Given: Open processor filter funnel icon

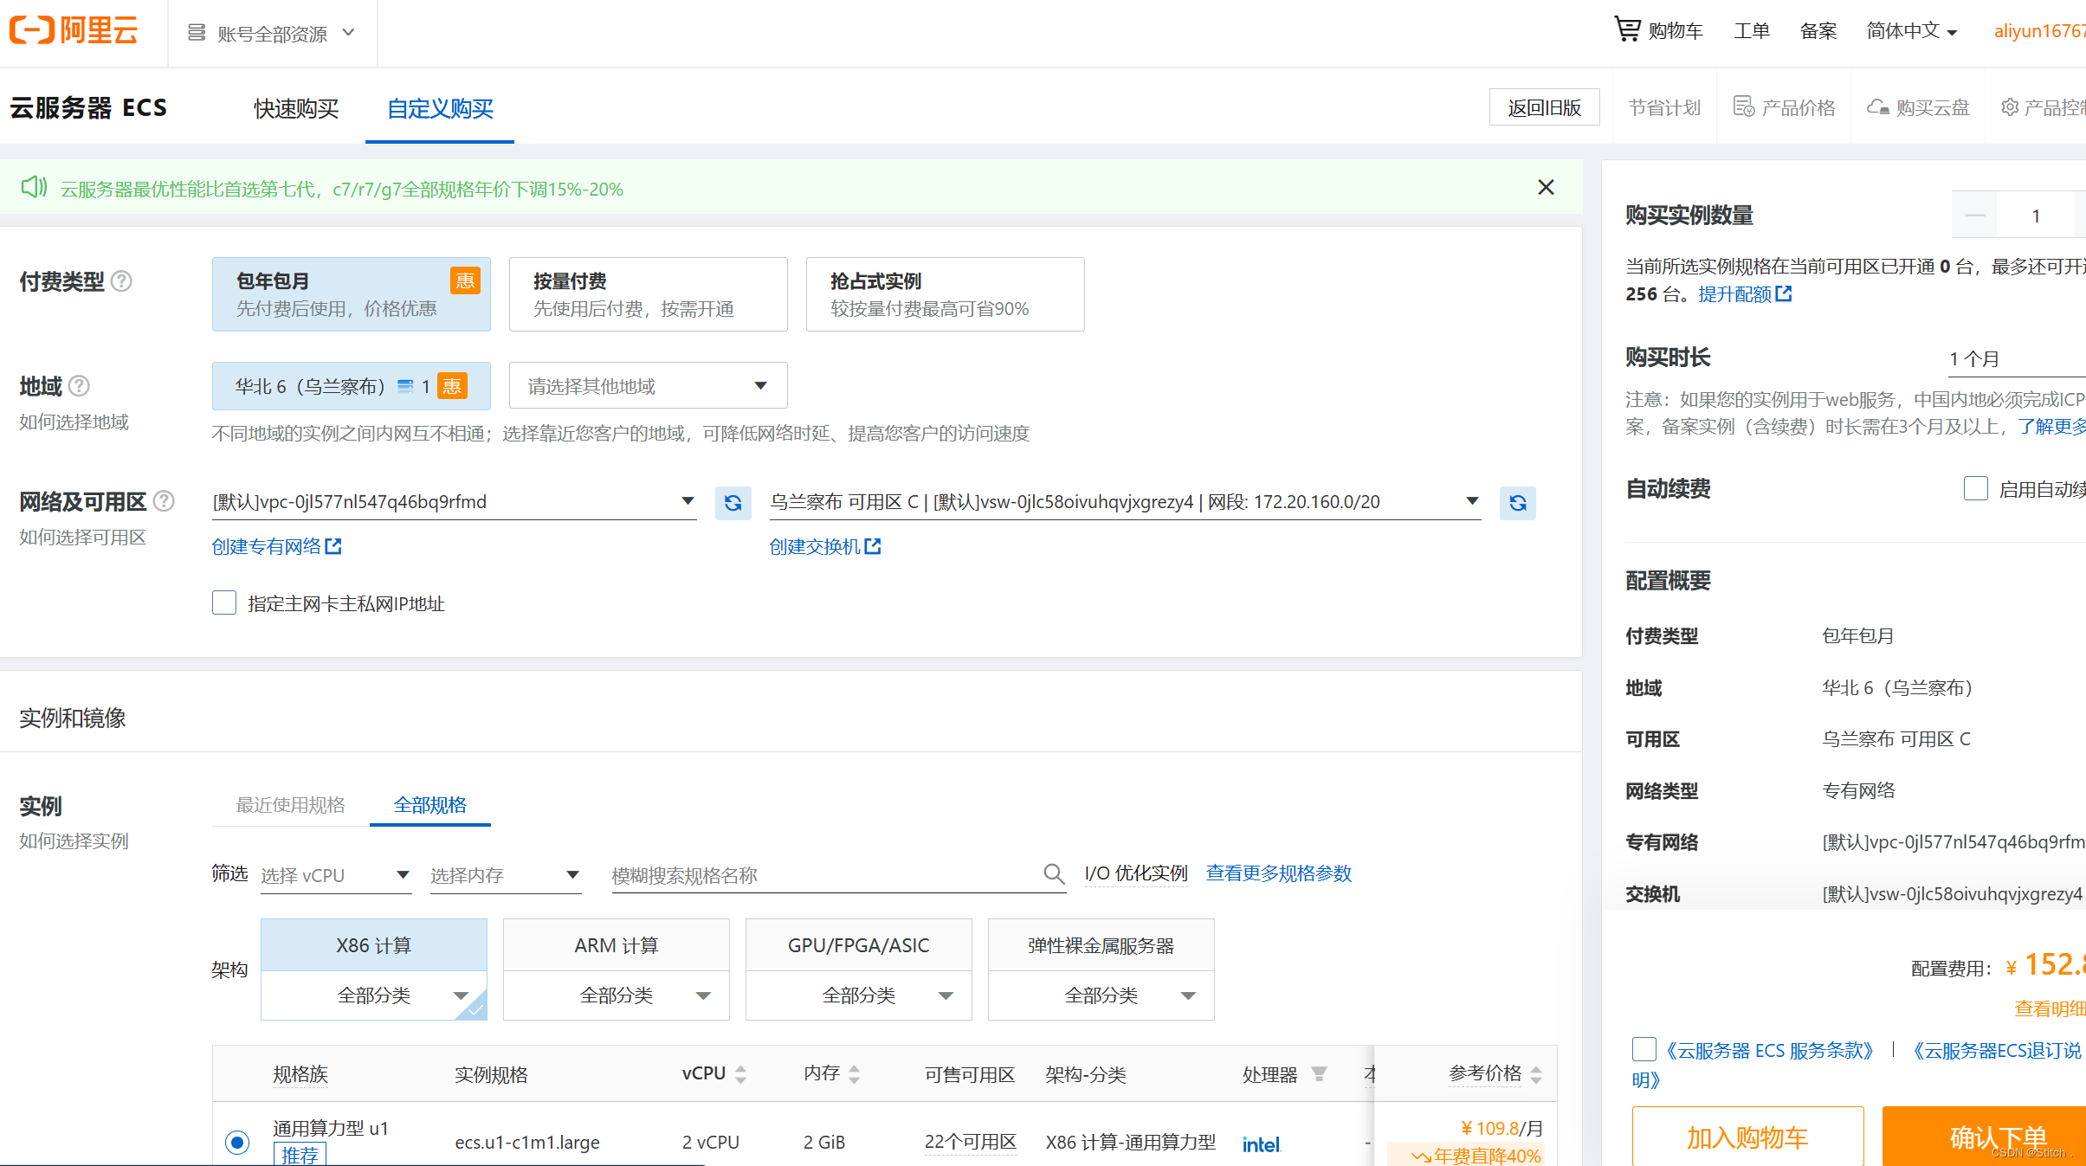Looking at the screenshot, I should [1319, 1074].
